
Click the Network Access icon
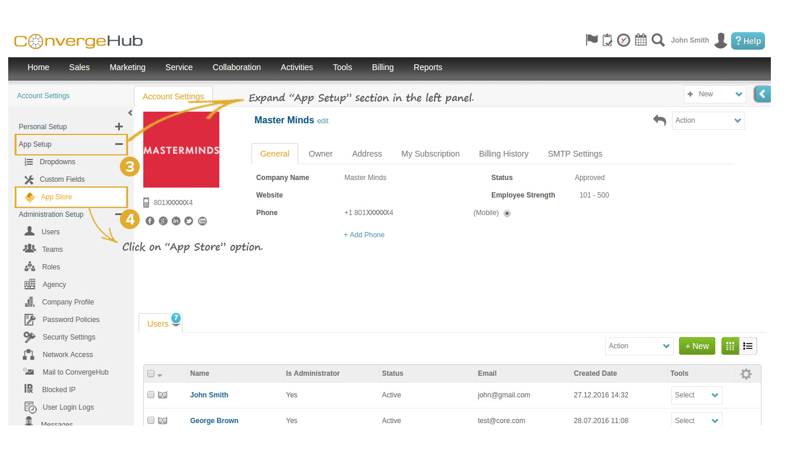click(x=29, y=354)
